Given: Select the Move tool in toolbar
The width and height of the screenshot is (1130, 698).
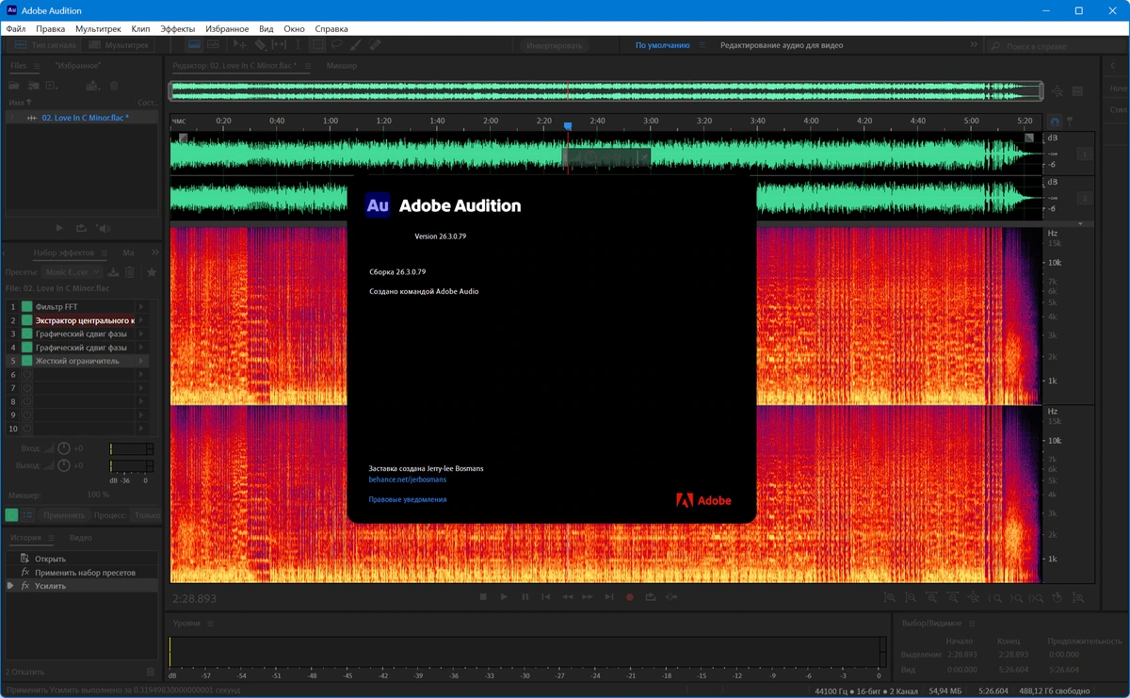Looking at the screenshot, I should tap(240, 44).
